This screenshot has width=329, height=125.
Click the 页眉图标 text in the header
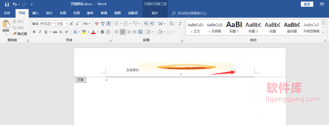(x=132, y=70)
